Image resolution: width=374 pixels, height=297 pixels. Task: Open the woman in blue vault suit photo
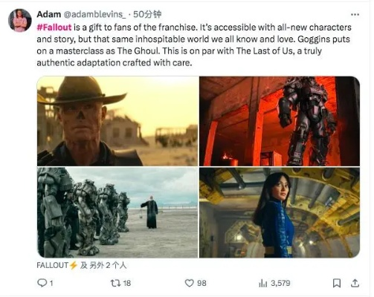pos(280,212)
